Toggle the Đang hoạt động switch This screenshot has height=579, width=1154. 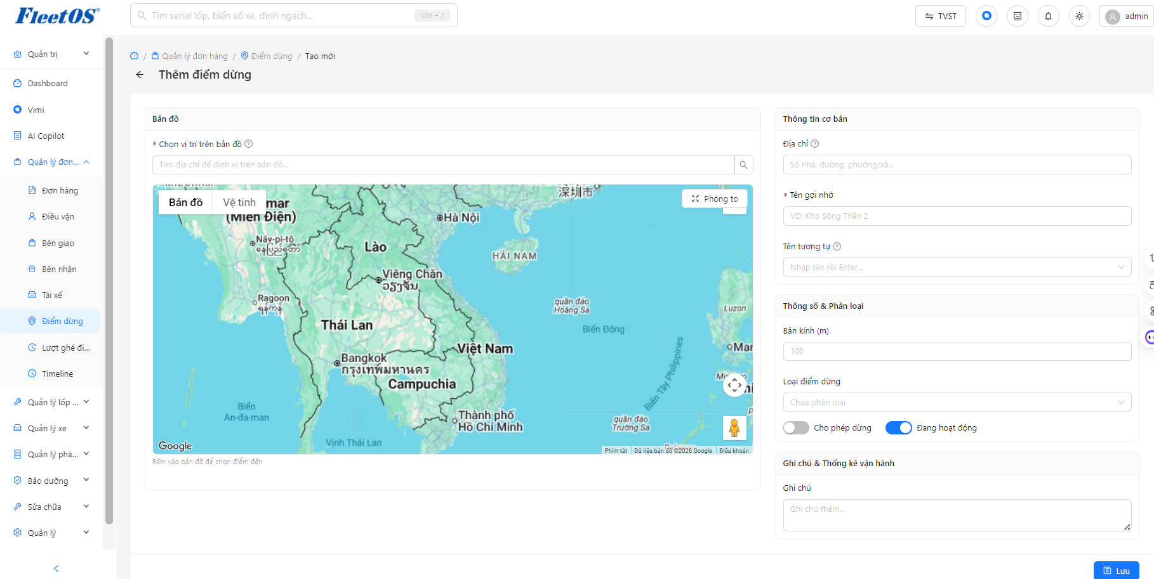(898, 428)
